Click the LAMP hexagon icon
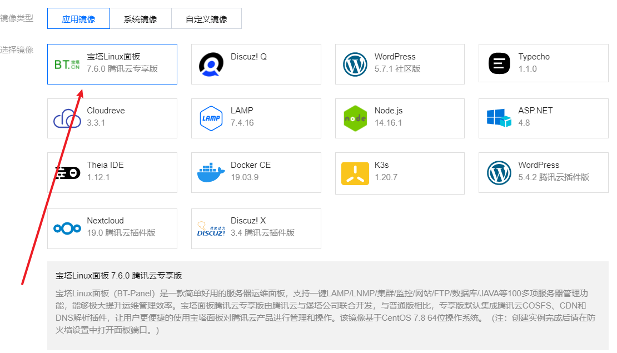This screenshot has width=617, height=353. tap(211, 118)
